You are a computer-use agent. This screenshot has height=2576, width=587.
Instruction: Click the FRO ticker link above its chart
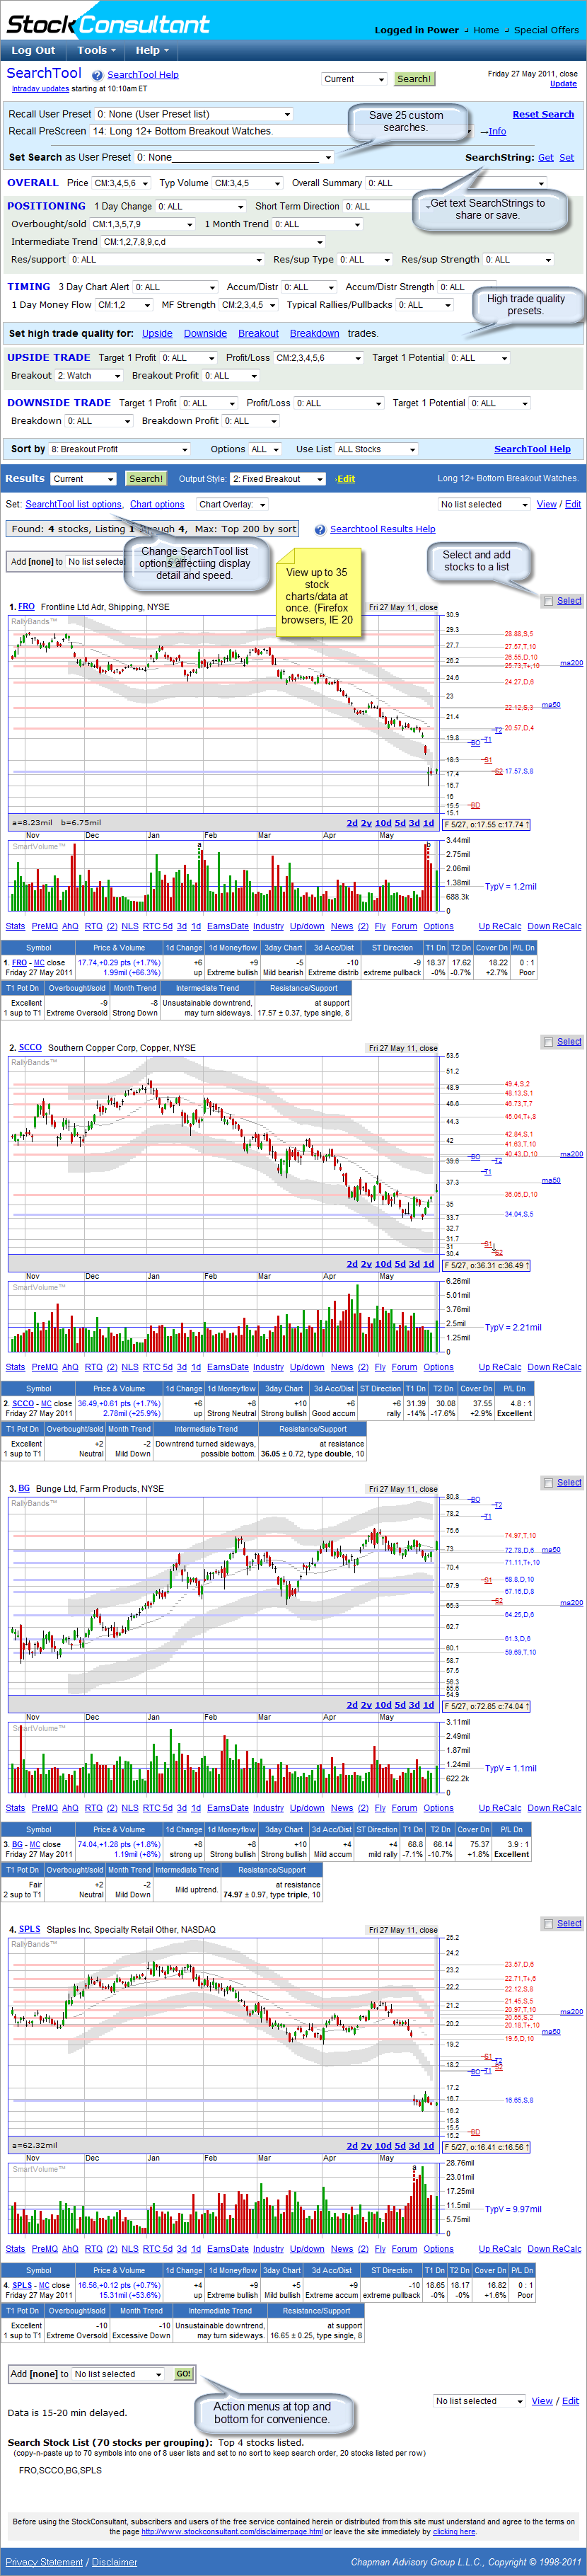pyautogui.click(x=26, y=607)
